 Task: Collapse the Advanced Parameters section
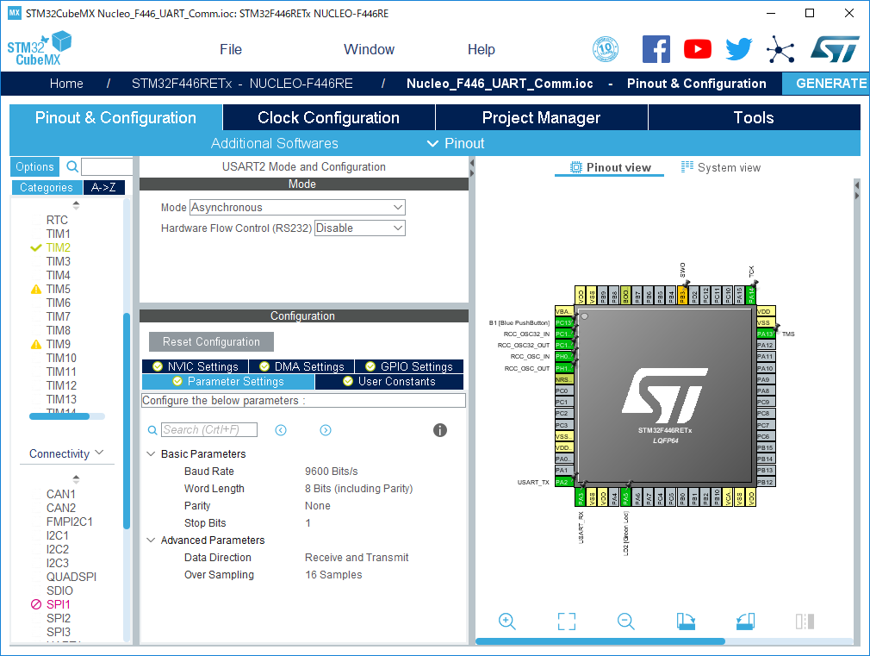click(x=151, y=540)
